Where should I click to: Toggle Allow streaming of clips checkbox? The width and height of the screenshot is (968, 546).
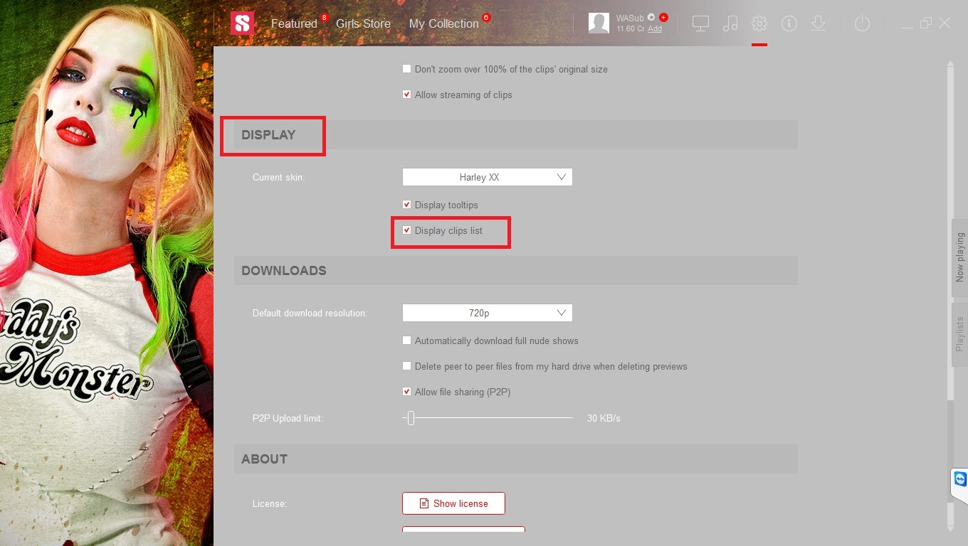[x=406, y=95]
